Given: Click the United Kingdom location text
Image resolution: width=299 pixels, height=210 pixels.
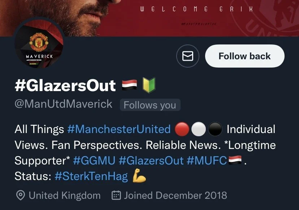Looking at the screenshot, I should pyautogui.click(x=65, y=196).
